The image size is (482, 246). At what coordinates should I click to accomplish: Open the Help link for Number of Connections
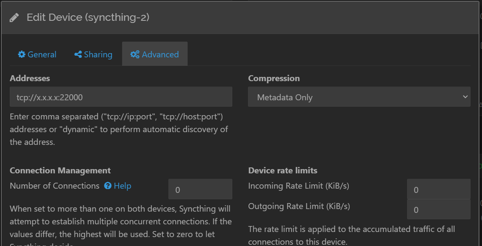click(123, 186)
